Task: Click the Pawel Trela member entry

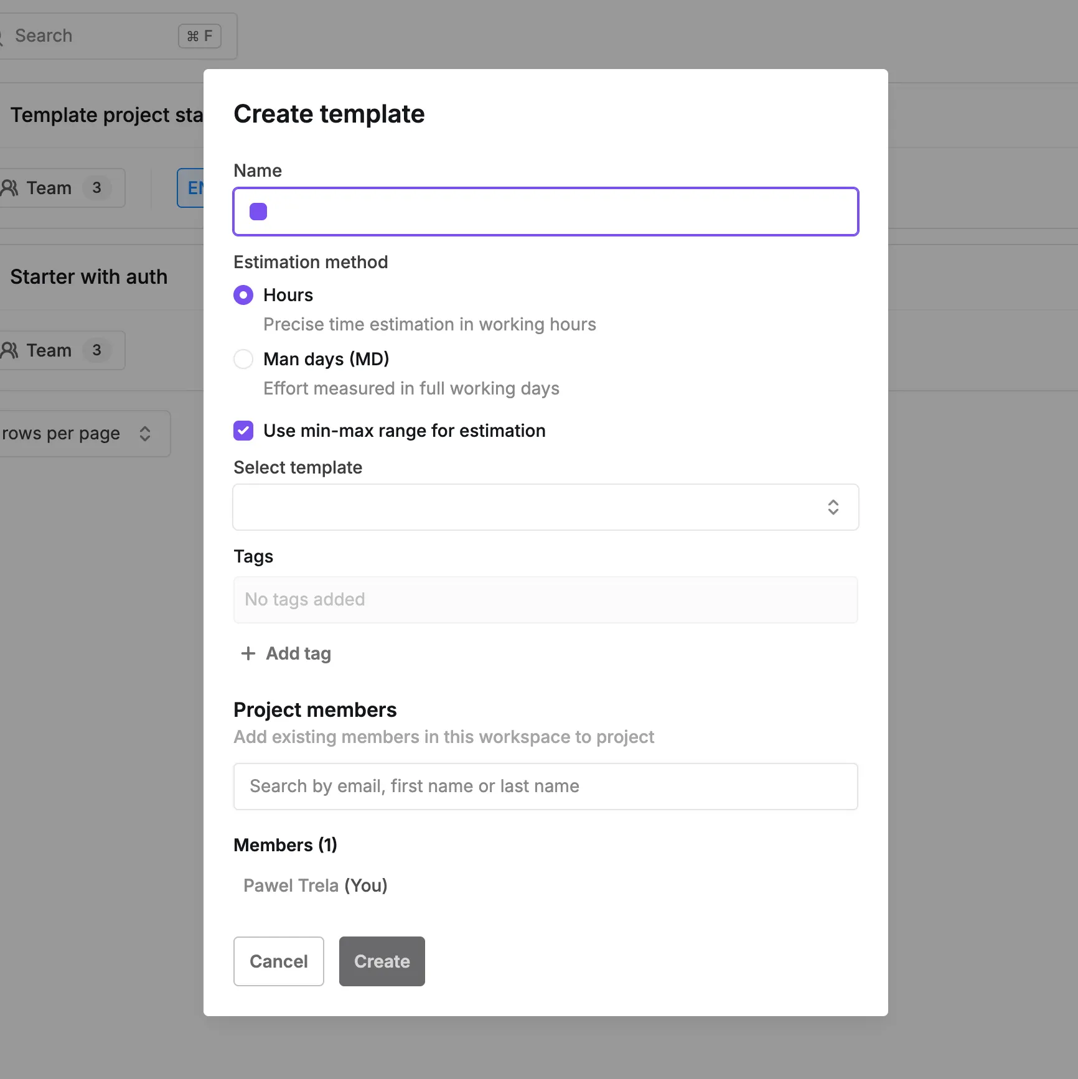Action: click(x=314, y=885)
